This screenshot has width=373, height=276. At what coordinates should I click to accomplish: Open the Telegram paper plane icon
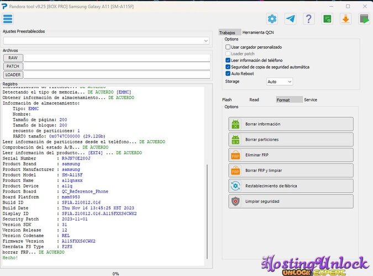(x=291, y=19)
